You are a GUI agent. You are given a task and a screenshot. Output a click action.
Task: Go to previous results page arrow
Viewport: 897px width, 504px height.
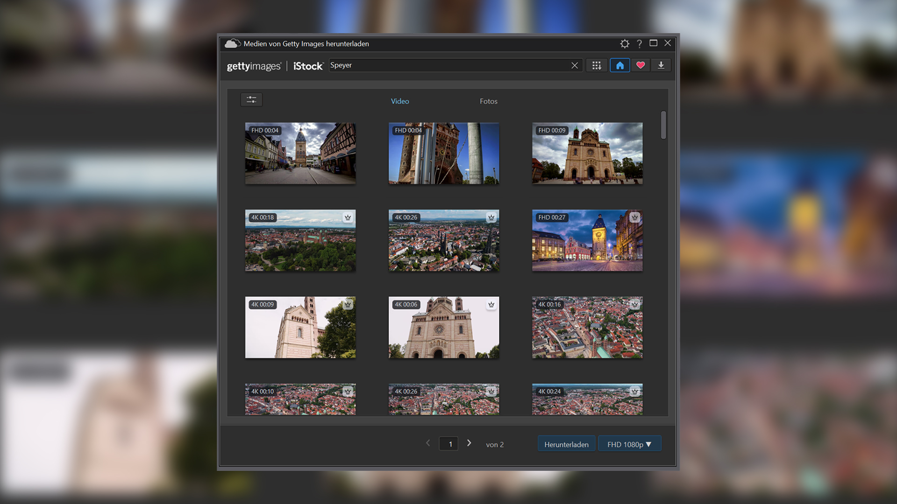[428, 443]
